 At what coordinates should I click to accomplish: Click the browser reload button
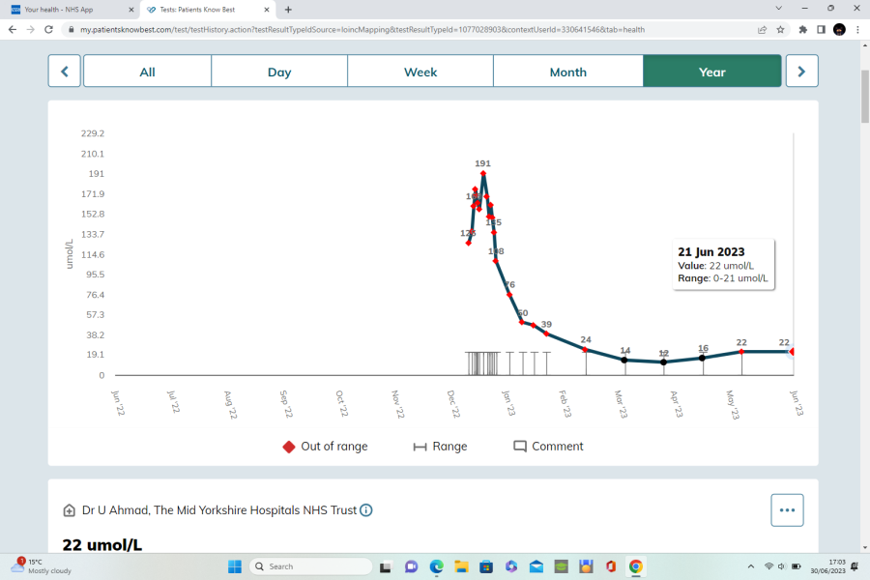48,29
